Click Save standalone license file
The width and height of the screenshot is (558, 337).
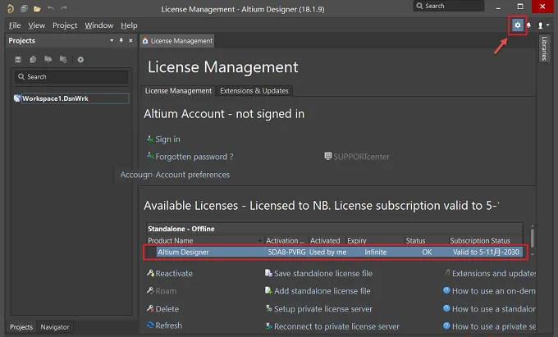(x=318, y=274)
